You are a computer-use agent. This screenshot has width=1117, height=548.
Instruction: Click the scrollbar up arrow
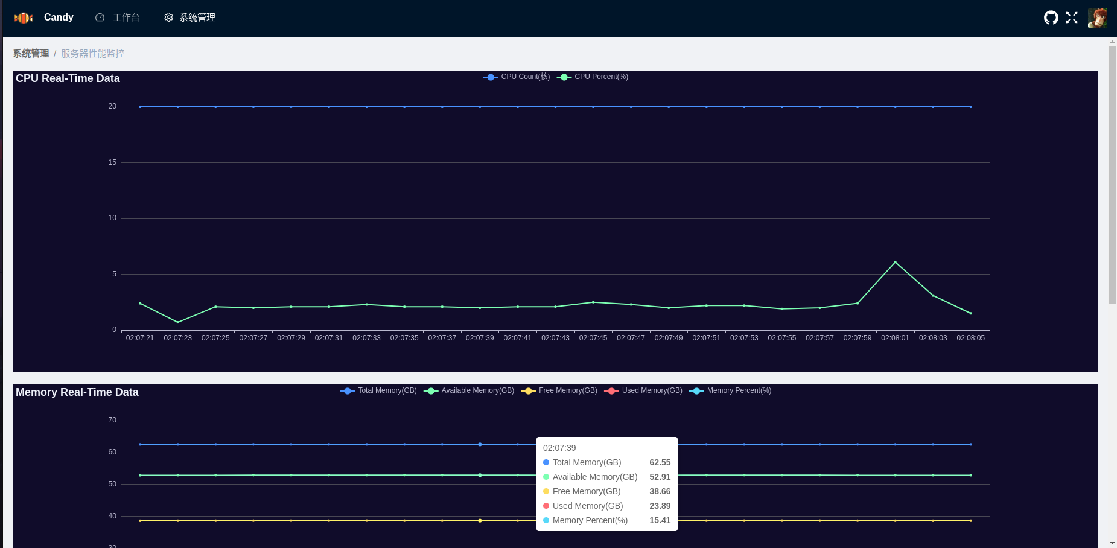coord(1113,42)
